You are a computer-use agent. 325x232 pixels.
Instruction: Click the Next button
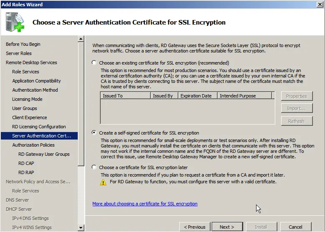coord(227,227)
